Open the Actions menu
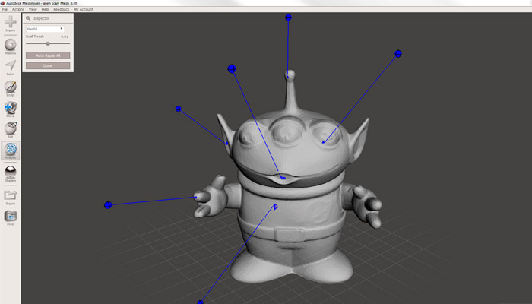This screenshot has height=304, width=532. click(18, 9)
